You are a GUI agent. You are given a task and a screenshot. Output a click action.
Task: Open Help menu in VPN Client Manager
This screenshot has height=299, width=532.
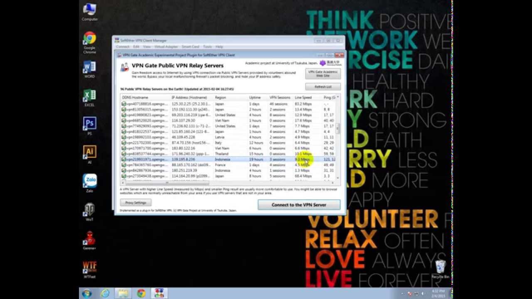[219, 47]
